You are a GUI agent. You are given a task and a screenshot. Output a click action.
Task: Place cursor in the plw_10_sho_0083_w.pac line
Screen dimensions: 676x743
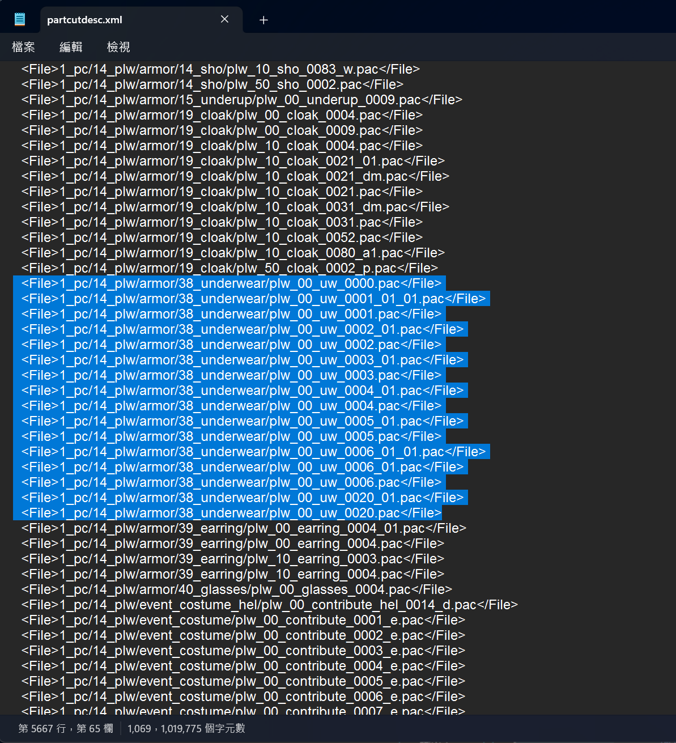pos(220,69)
